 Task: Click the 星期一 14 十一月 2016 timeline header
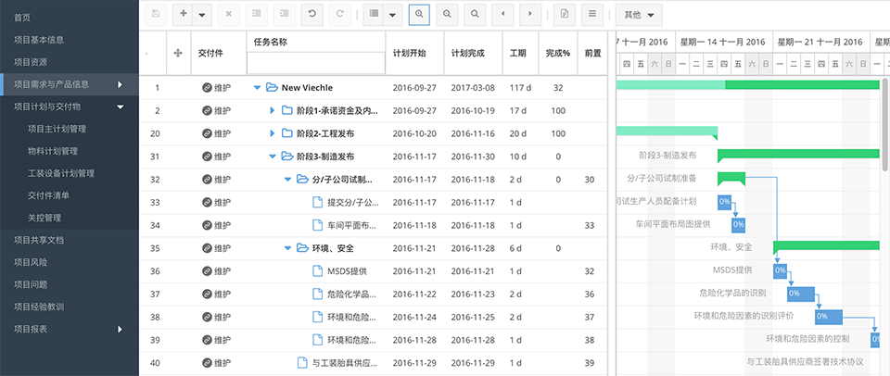coord(723,42)
